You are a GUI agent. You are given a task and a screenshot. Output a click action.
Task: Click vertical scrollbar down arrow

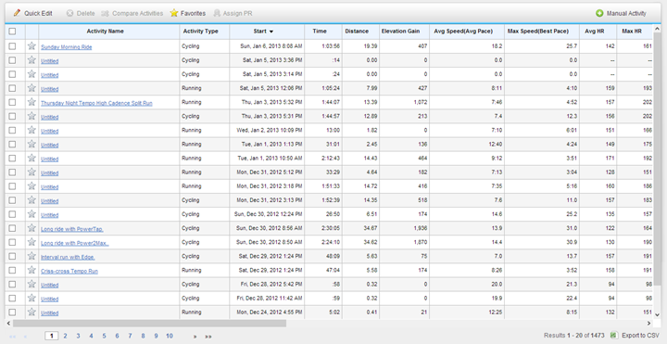(x=657, y=314)
